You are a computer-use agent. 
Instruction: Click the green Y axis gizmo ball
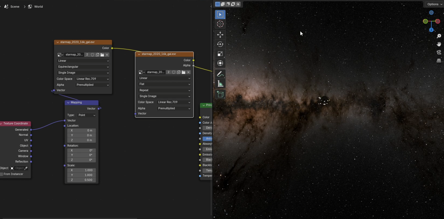coord(425,21)
